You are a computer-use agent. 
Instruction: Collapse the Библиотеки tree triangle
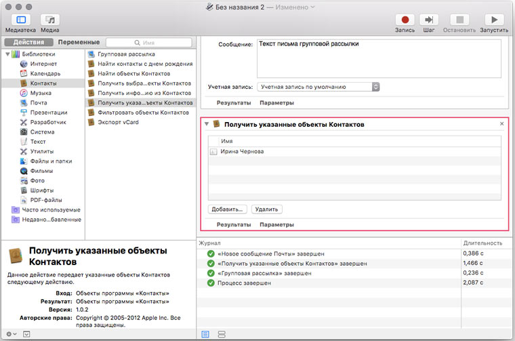[x=7, y=54]
